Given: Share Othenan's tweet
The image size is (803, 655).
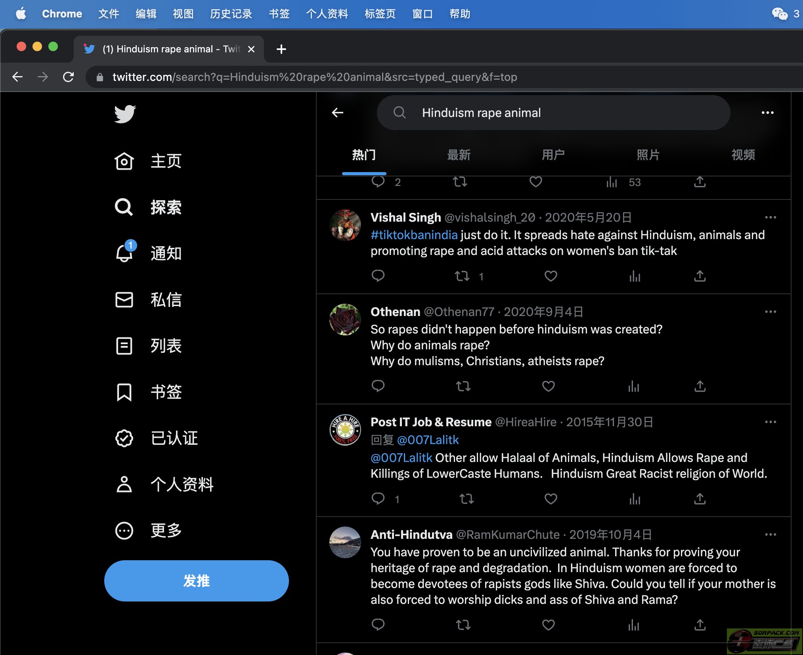Looking at the screenshot, I should (700, 386).
